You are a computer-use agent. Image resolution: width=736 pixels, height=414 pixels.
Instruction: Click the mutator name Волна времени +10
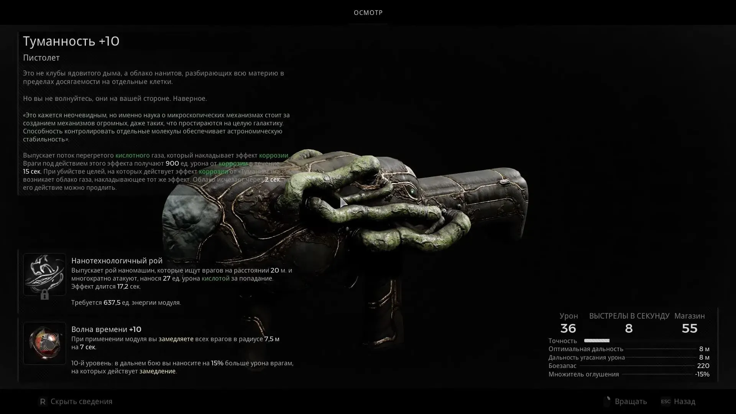[106, 329]
